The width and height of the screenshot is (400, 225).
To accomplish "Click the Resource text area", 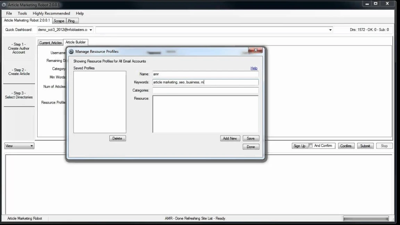I will pos(205,114).
